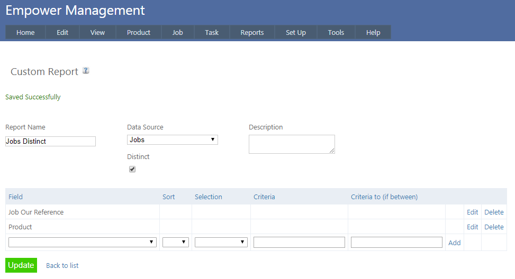This screenshot has width=515, height=279.
Task: Uncheck the Distinct checkbox
Action: (x=132, y=169)
